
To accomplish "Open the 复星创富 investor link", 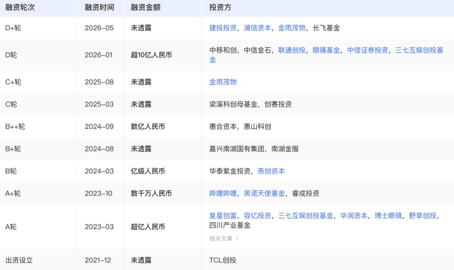I will point(223,216).
